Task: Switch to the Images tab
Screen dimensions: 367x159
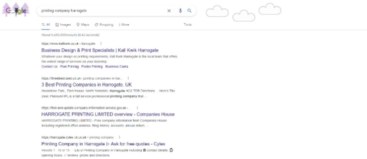Action: [x=63, y=25]
